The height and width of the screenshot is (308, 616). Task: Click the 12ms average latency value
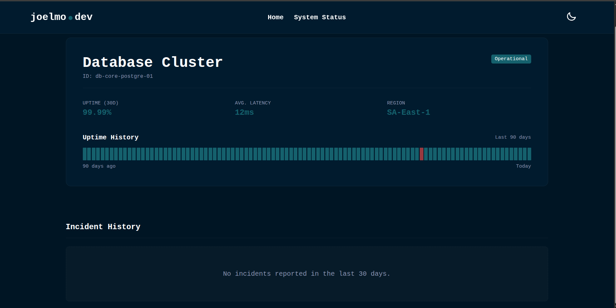point(244,112)
